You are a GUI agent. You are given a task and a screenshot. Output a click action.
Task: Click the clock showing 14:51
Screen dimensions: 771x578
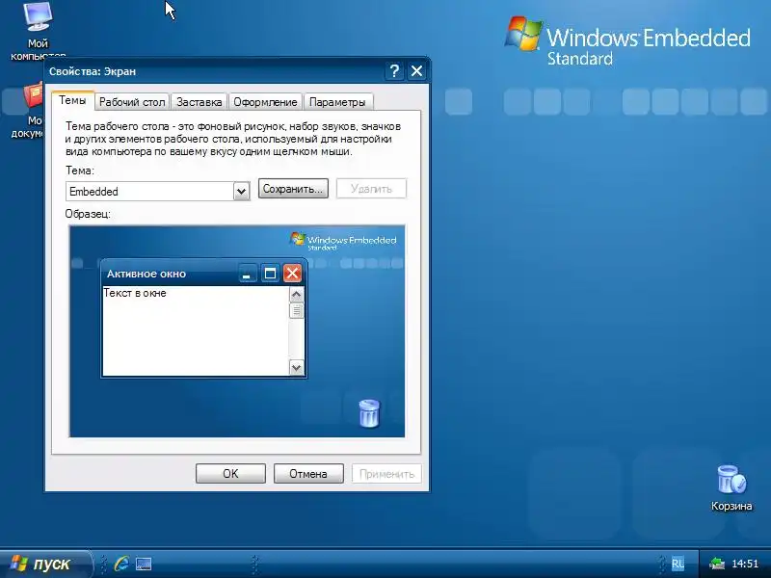745,564
